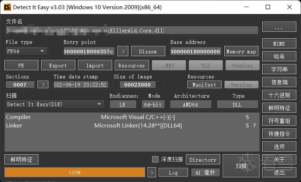Click the 关于 about button
The width and height of the screenshot is (301, 182).
point(279,160)
